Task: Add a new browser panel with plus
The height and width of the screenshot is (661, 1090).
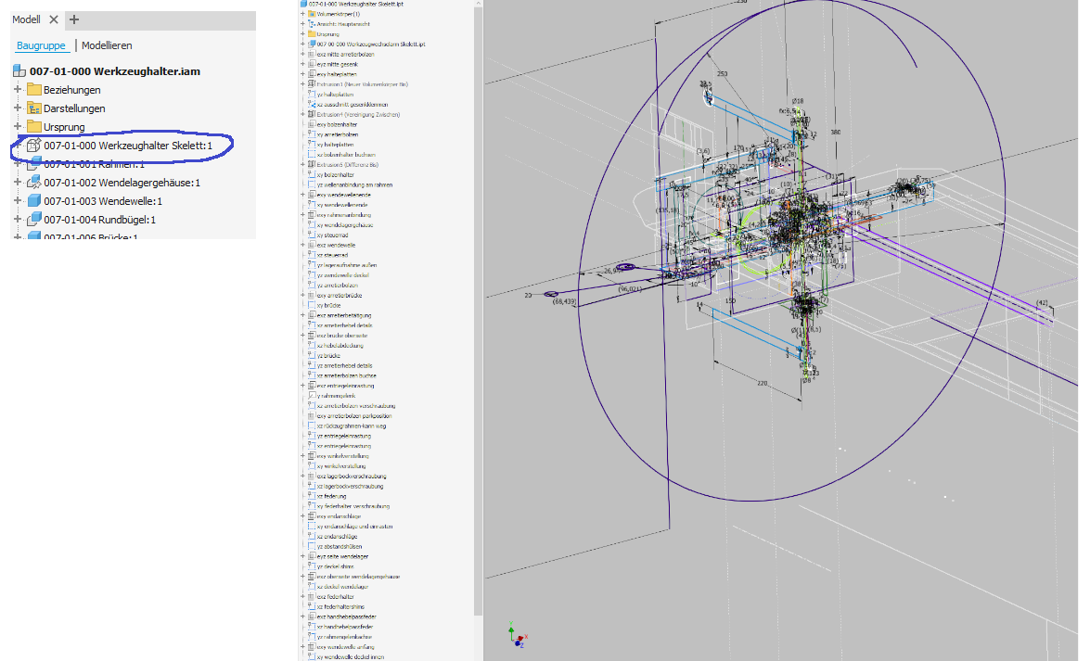Action: pos(73,19)
